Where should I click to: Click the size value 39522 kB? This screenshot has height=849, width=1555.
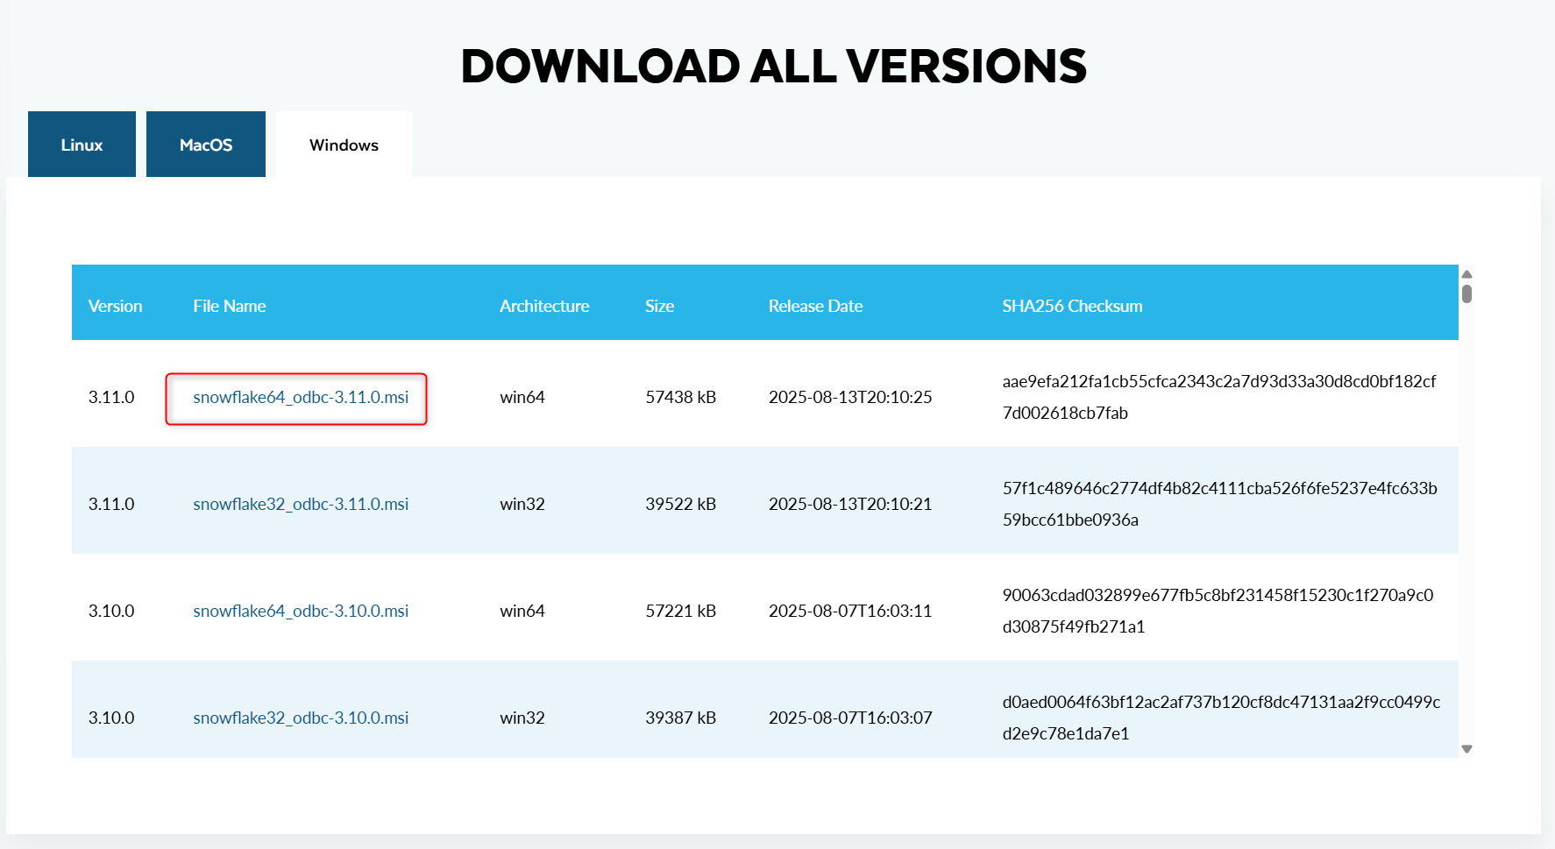tap(681, 504)
